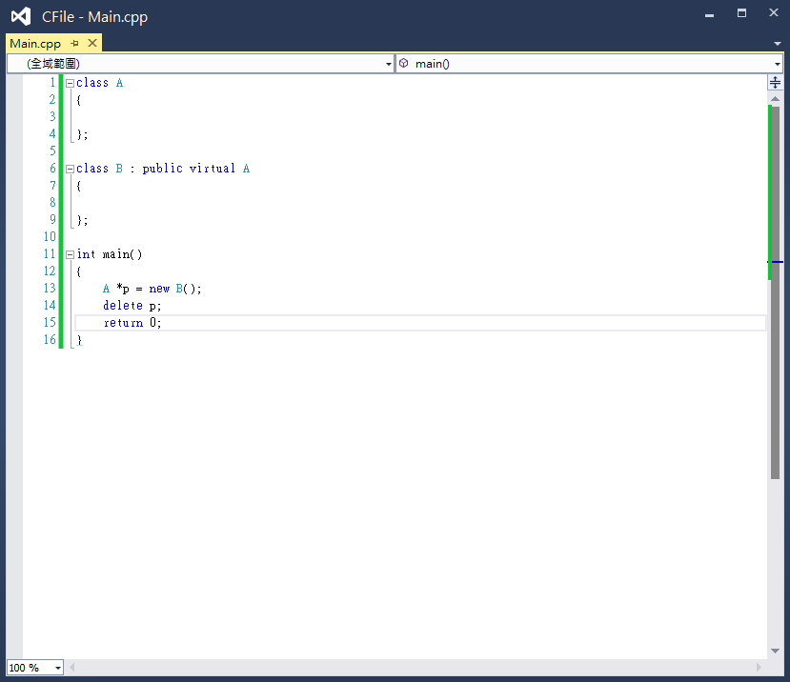The image size is (790, 682).
Task: Close the Main.cpp tab
Action: (x=92, y=43)
